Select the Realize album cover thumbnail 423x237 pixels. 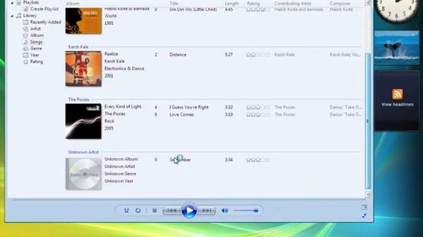coord(83,68)
